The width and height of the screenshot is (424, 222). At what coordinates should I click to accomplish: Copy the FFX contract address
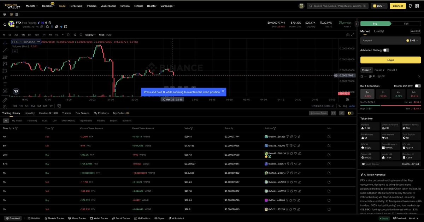click(41, 27)
